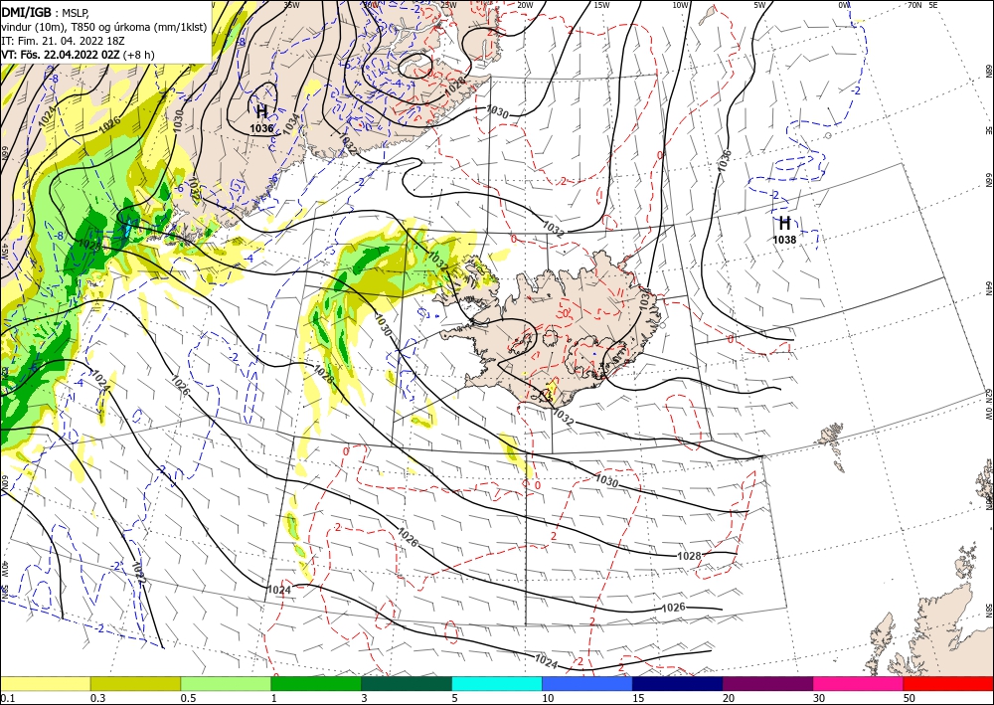Click the 64N latitude label on right edge

pos(988,288)
